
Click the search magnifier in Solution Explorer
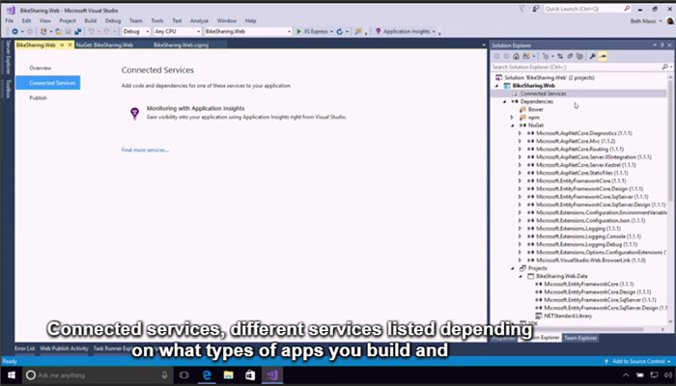(664, 67)
